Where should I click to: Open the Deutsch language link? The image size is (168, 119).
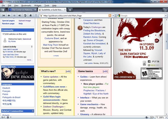click(x=6, y=88)
